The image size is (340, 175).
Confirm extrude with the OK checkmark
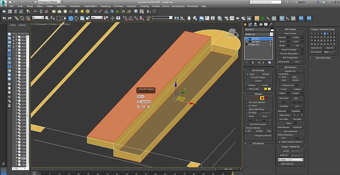(x=138, y=107)
